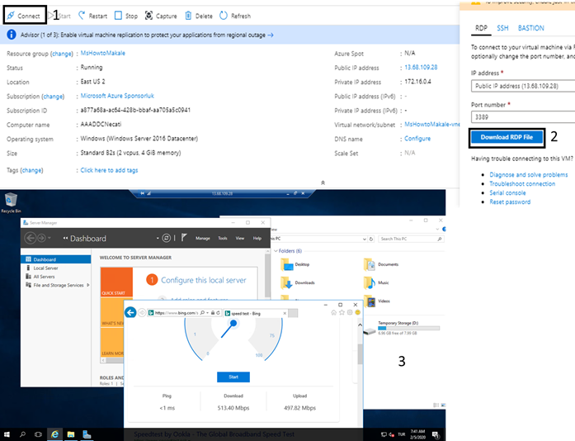
Task: Refresh the Server Manager dashboard
Action: pyautogui.click(x=166, y=238)
